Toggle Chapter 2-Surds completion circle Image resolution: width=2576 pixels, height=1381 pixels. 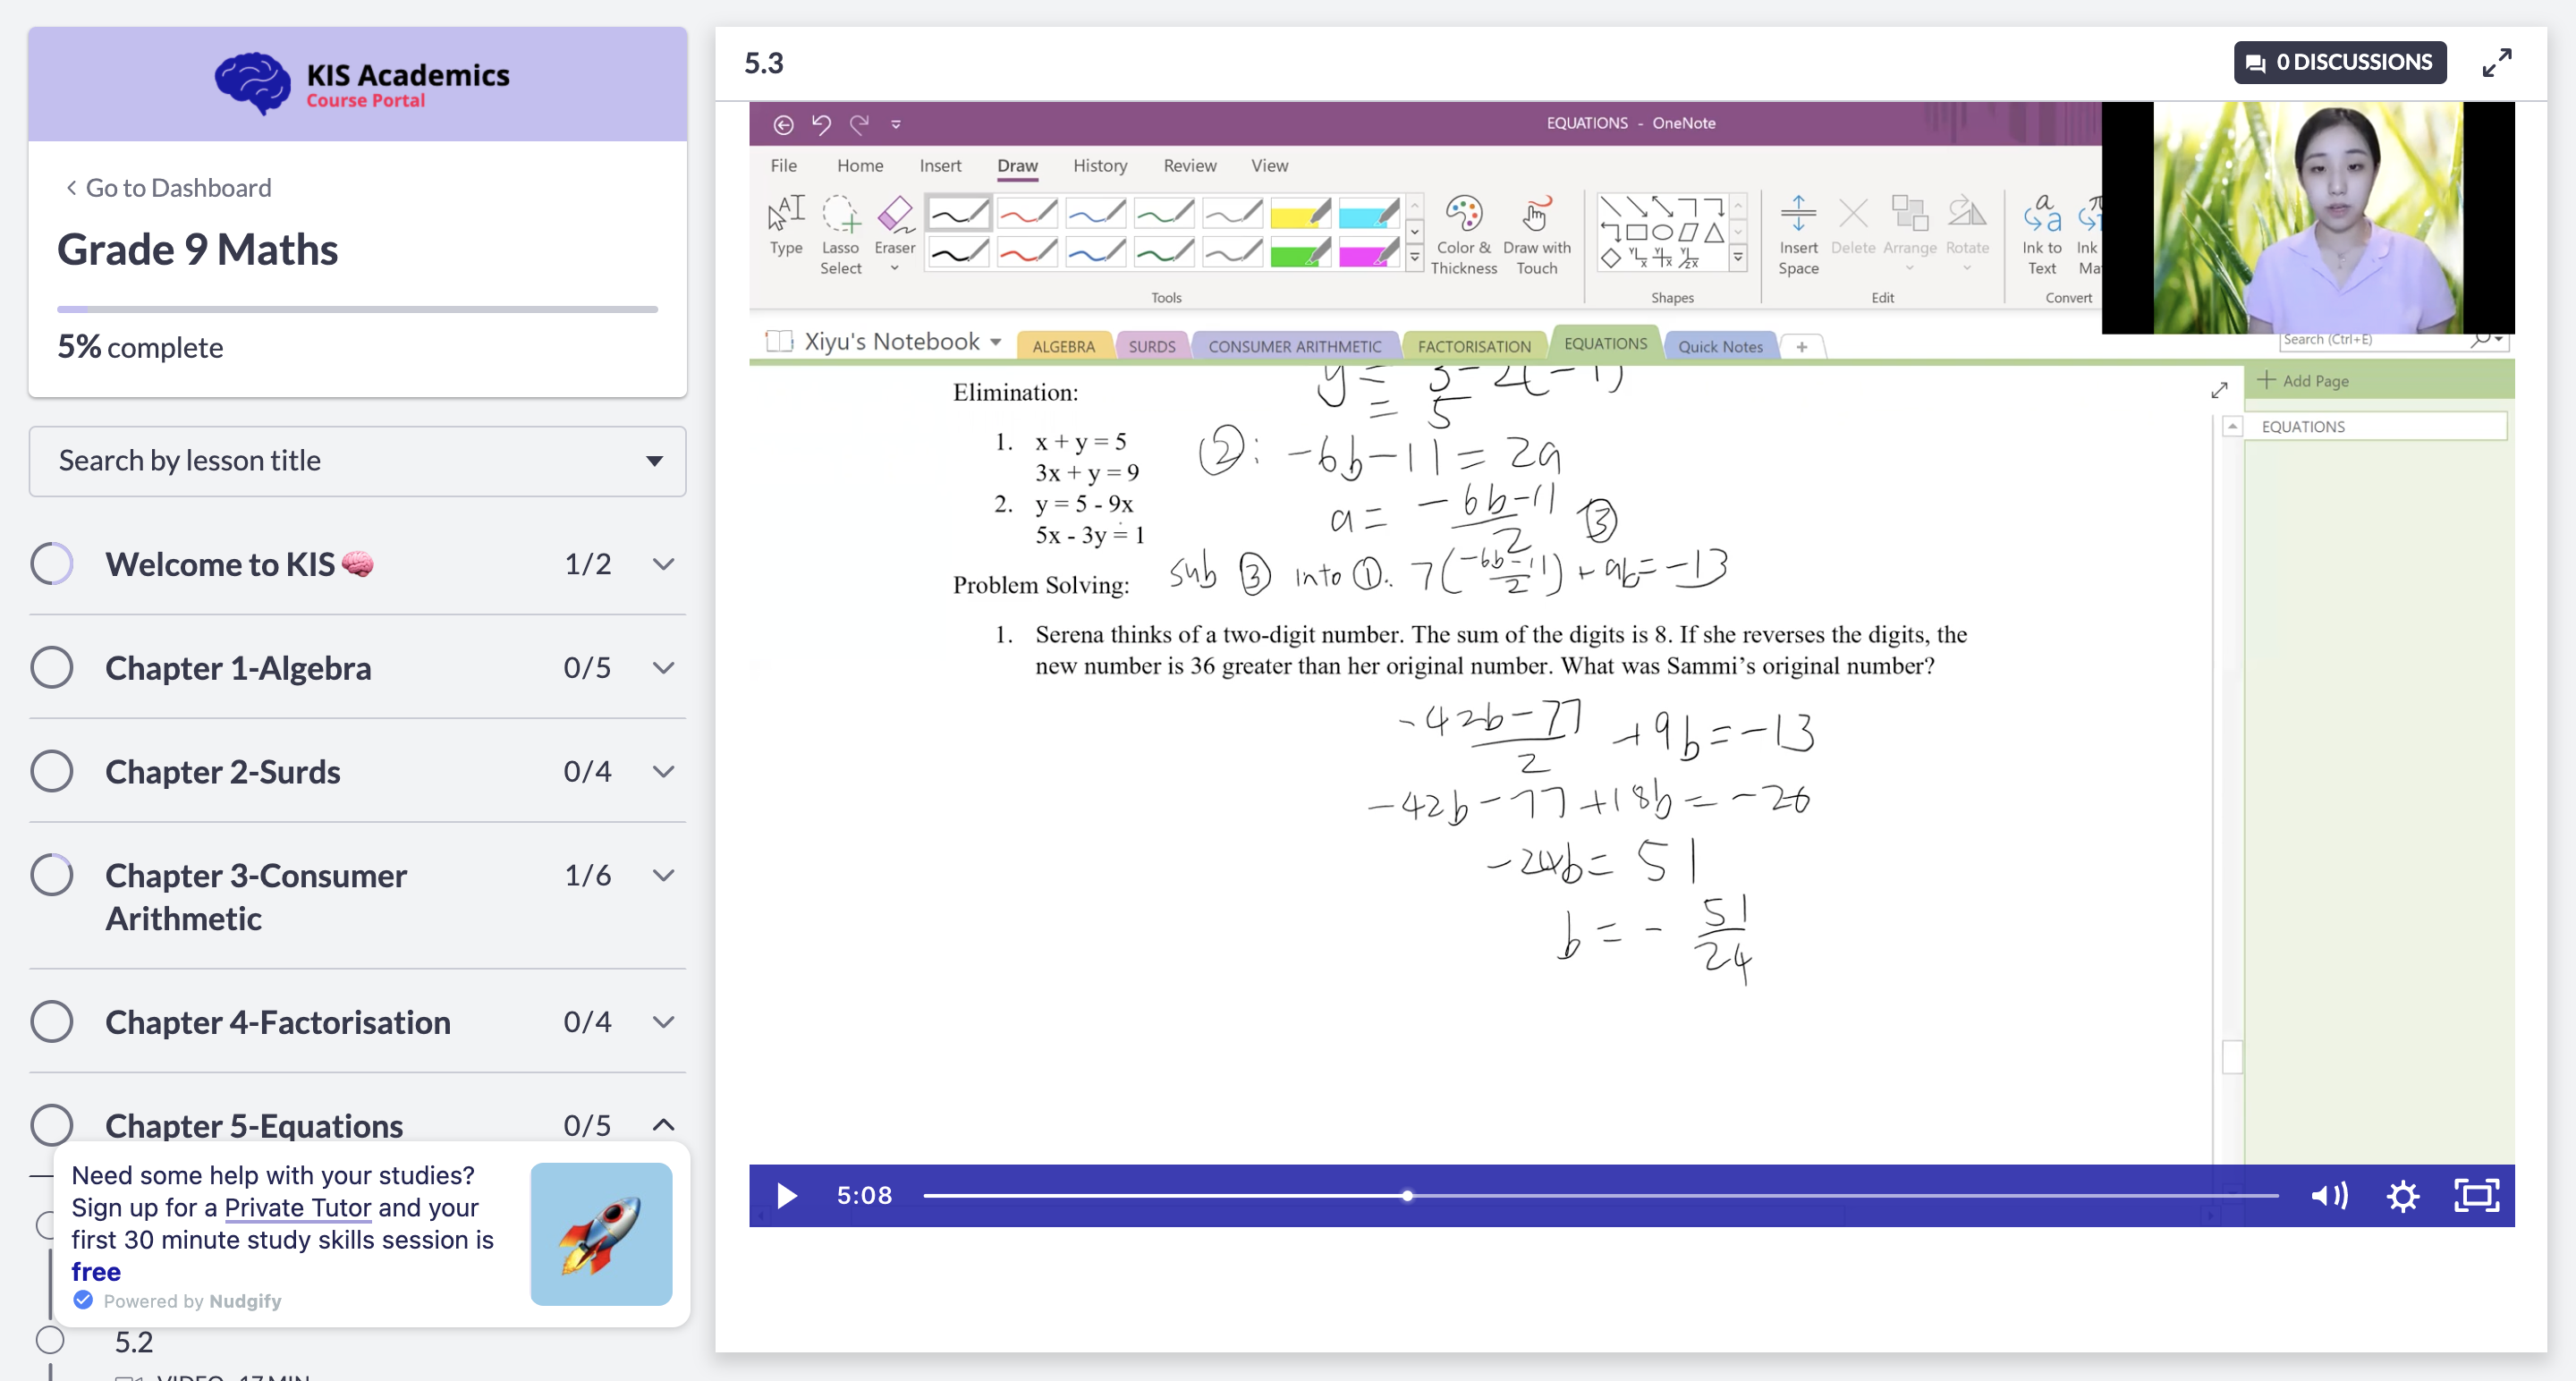point(51,771)
